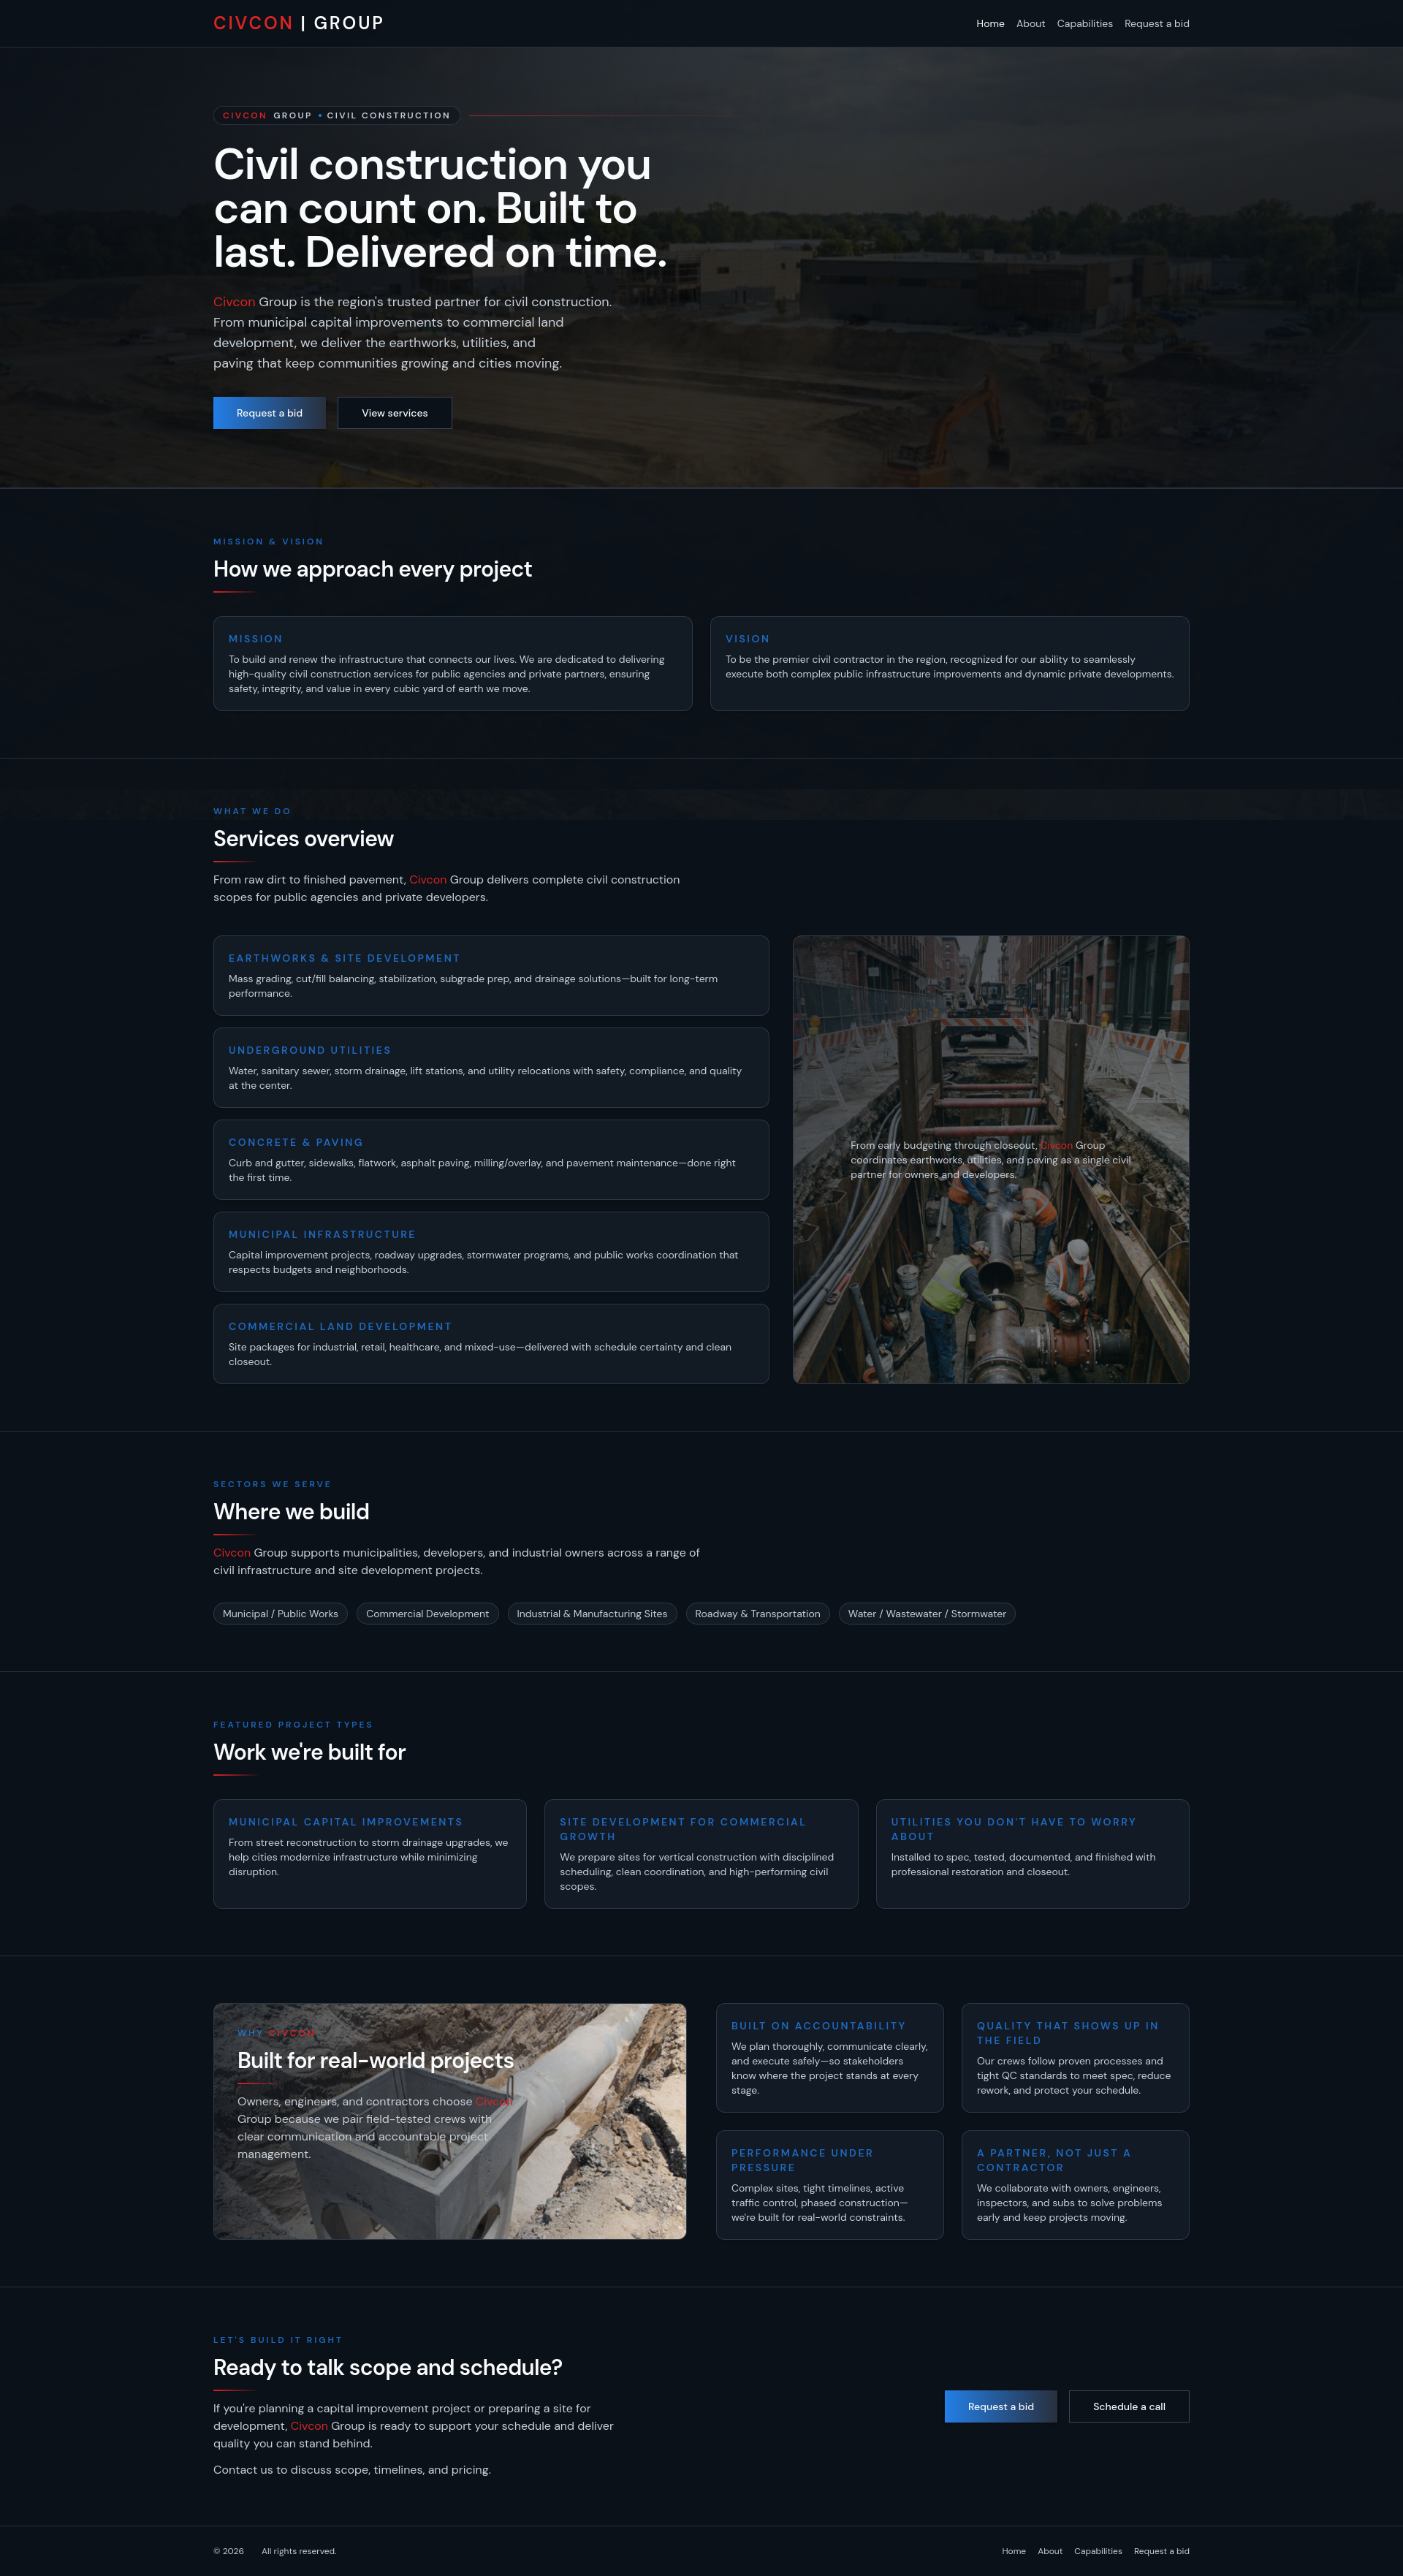Image resolution: width=1403 pixels, height=2576 pixels.
Task: Click Contact us to discuss scope text
Action: point(352,2470)
